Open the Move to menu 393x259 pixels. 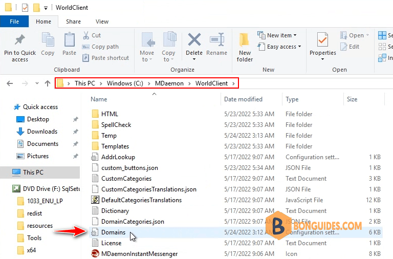tap(147, 47)
